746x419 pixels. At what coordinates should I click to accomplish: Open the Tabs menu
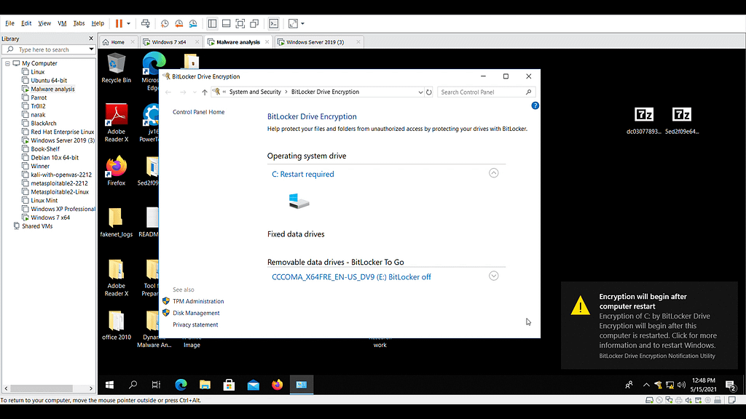(x=79, y=23)
